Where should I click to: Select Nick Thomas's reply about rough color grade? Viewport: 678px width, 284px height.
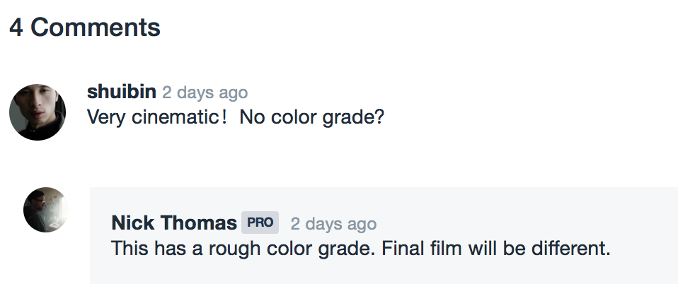[361, 249]
